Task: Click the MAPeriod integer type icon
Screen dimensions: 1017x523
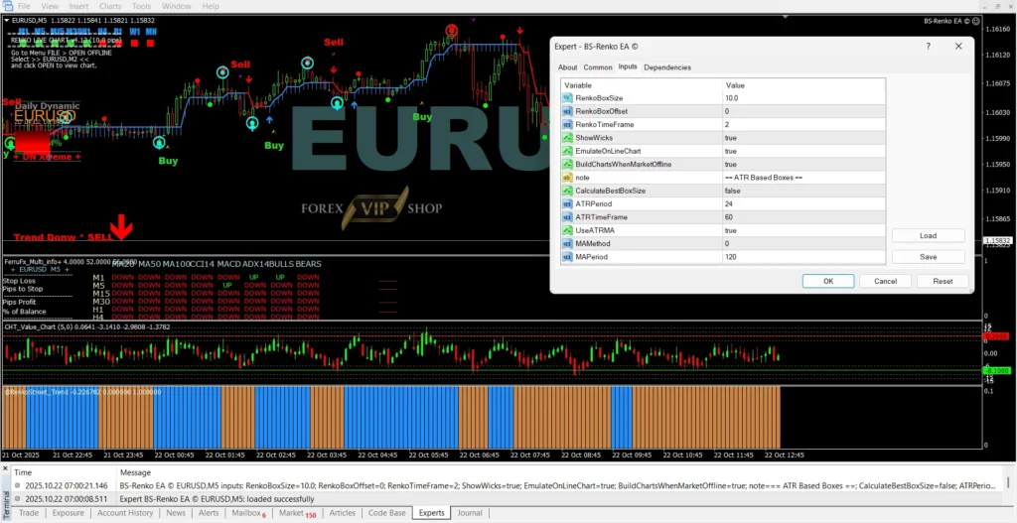Action: pyautogui.click(x=569, y=257)
